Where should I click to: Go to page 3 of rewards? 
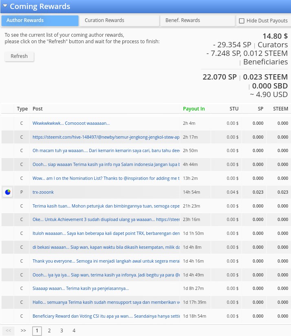click(62, 331)
